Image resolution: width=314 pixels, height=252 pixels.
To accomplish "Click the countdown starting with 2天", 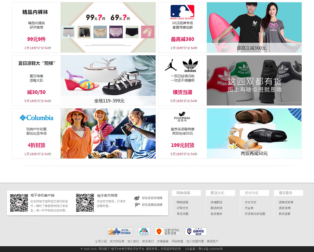I will pos(38,48).
